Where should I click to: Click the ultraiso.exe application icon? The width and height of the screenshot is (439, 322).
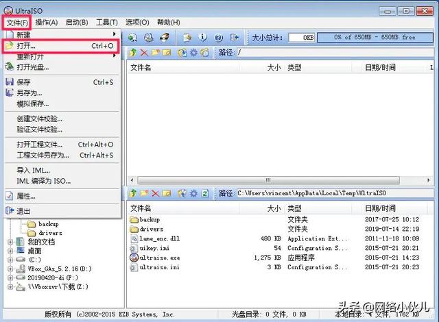click(134, 258)
